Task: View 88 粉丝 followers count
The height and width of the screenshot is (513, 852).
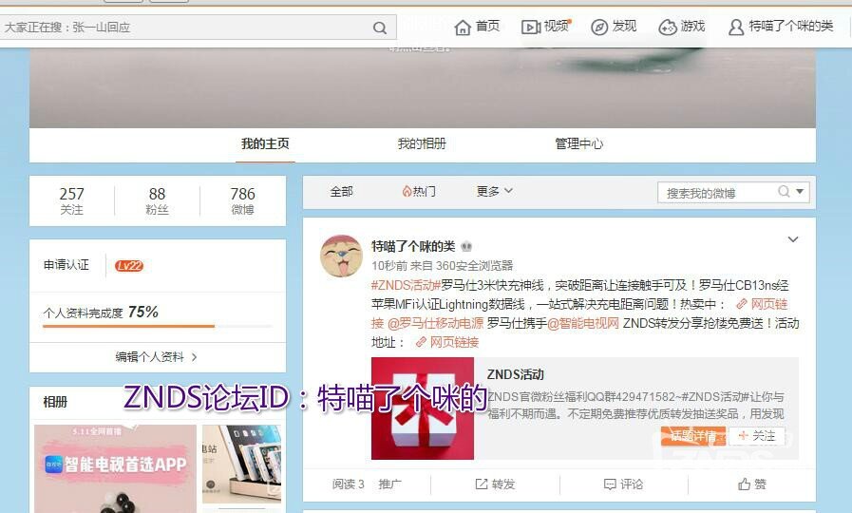Action: click(x=157, y=200)
